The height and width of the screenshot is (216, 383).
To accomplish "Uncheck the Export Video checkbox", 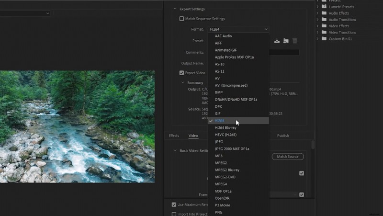I will [181, 73].
